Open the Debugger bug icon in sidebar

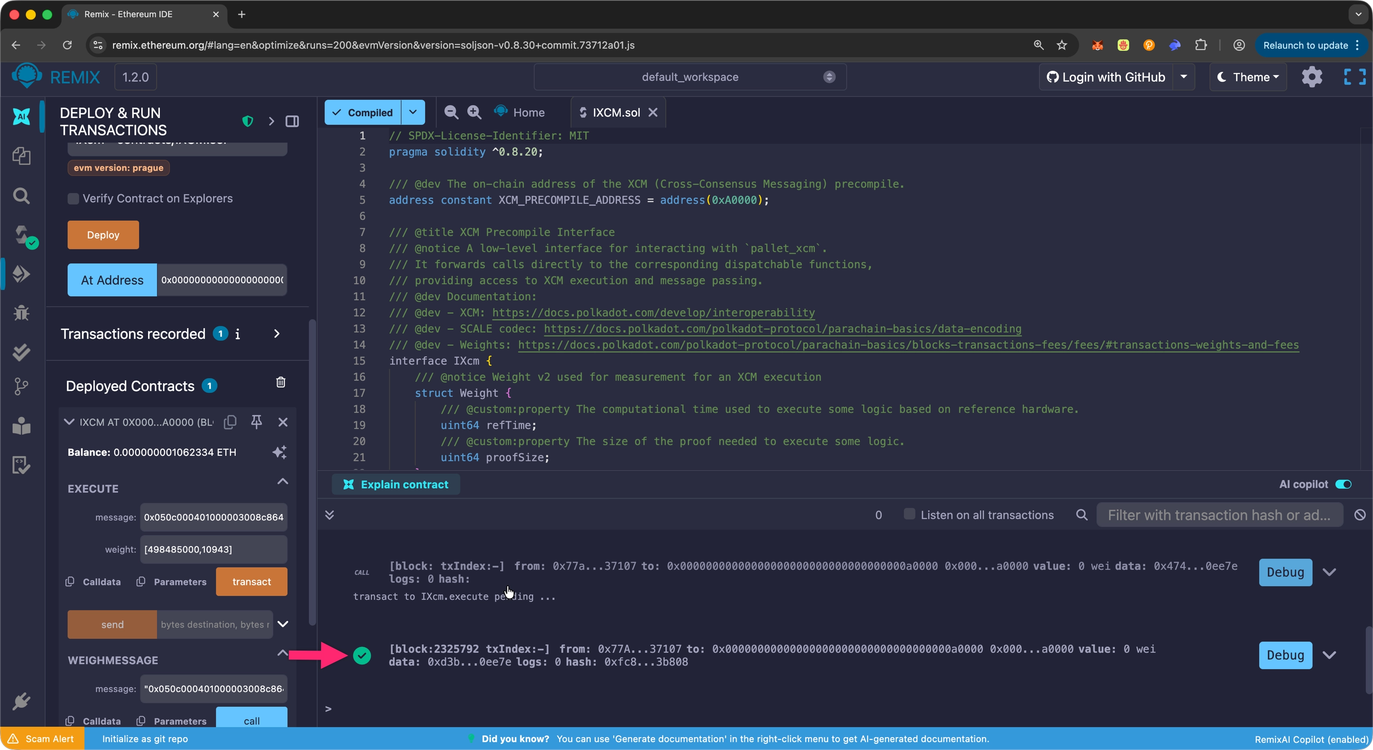click(21, 313)
